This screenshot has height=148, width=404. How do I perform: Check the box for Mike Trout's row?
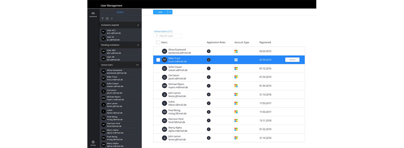[158, 60]
